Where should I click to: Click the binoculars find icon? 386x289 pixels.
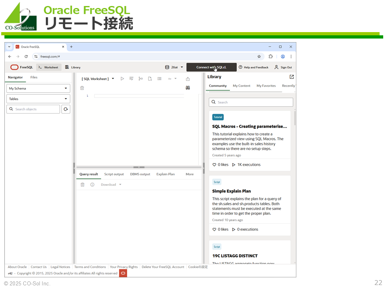(x=188, y=88)
